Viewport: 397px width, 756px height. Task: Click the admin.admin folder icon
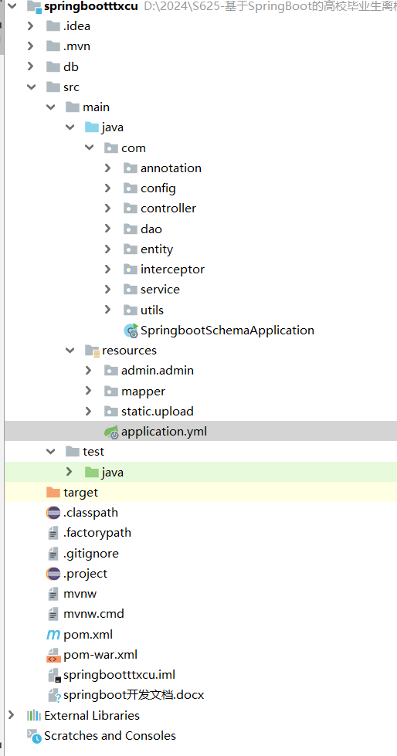tap(111, 371)
